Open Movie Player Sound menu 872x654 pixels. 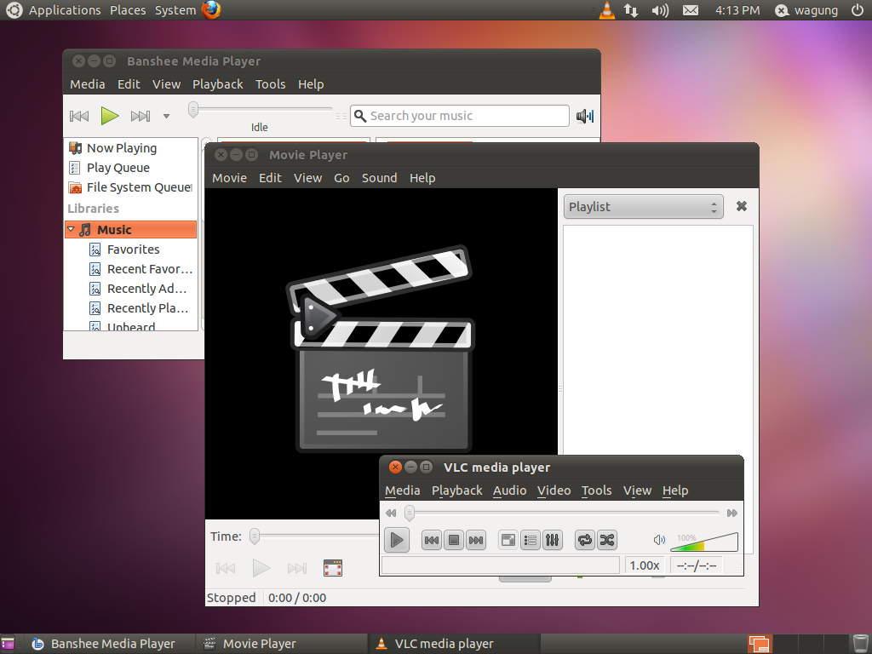379,178
